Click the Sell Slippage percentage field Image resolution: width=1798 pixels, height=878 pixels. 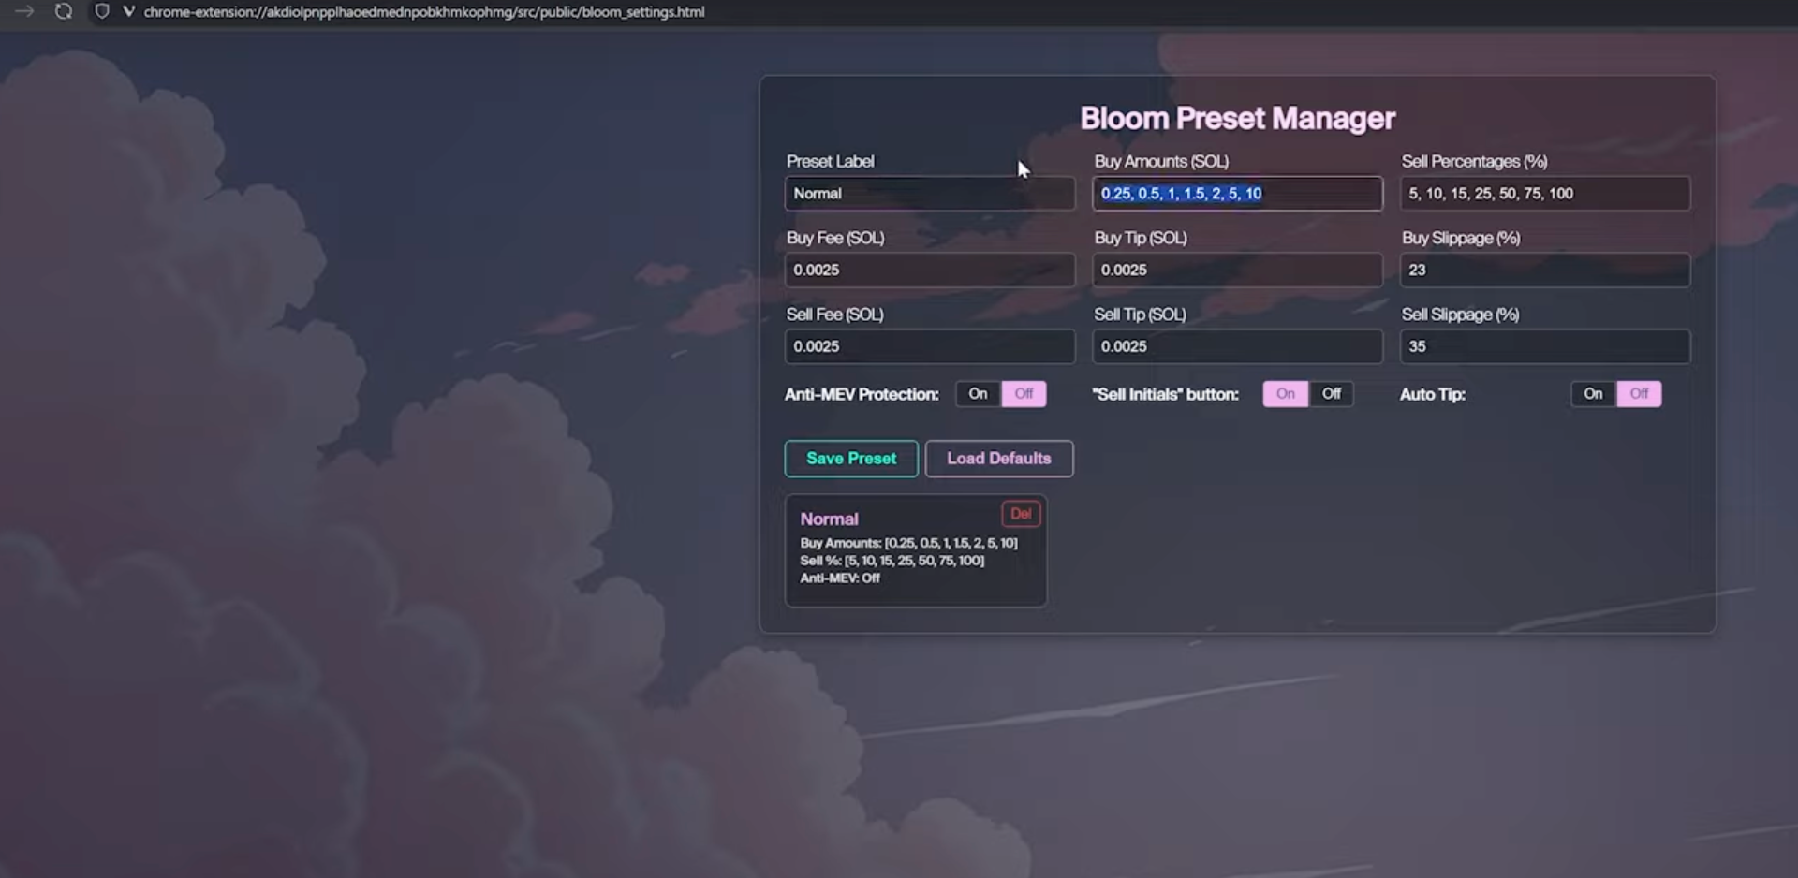(1544, 346)
